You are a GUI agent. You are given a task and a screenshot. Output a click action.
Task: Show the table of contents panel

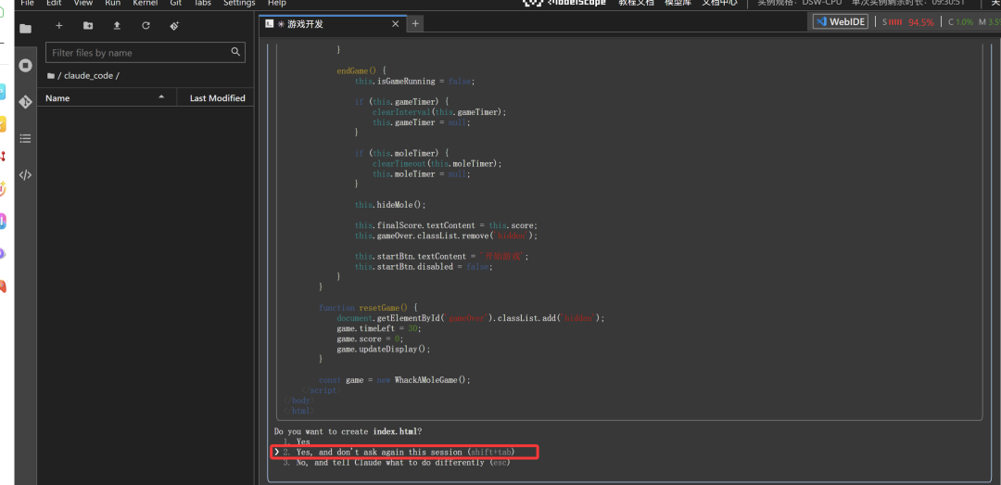[25, 138]
